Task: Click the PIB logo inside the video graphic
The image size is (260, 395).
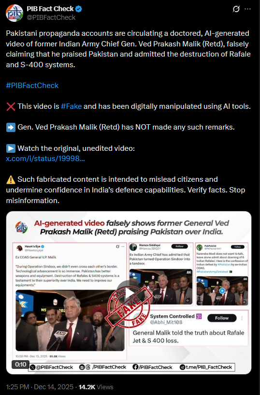Action: pyautogui.click(x=22, y=227)
